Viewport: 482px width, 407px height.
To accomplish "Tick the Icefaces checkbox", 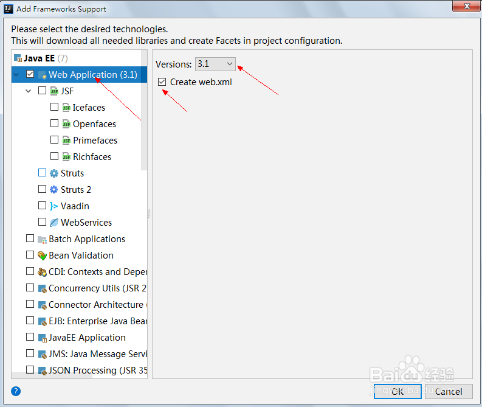I will click(x=55, y=106).
